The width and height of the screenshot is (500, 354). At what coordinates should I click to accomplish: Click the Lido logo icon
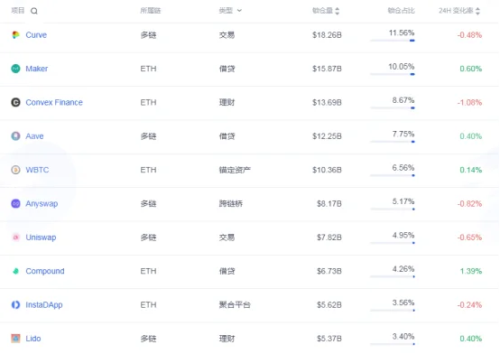coord(15,339)
